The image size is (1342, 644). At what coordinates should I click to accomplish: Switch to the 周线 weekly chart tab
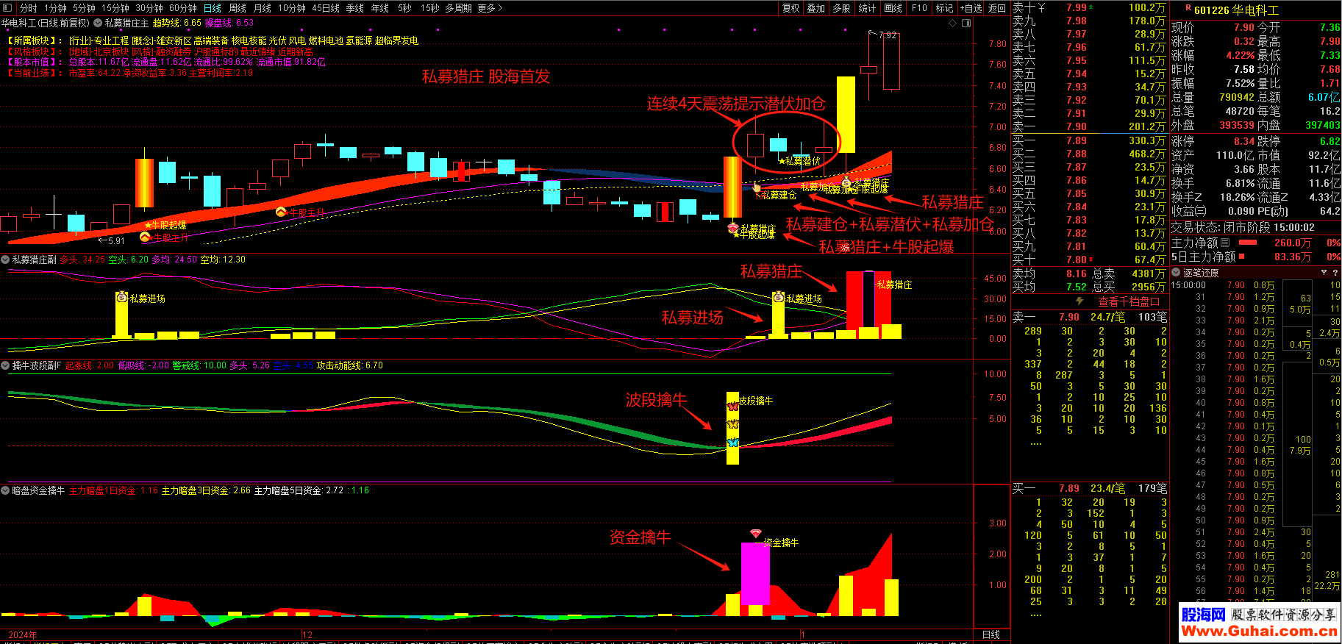coord(238,8)
